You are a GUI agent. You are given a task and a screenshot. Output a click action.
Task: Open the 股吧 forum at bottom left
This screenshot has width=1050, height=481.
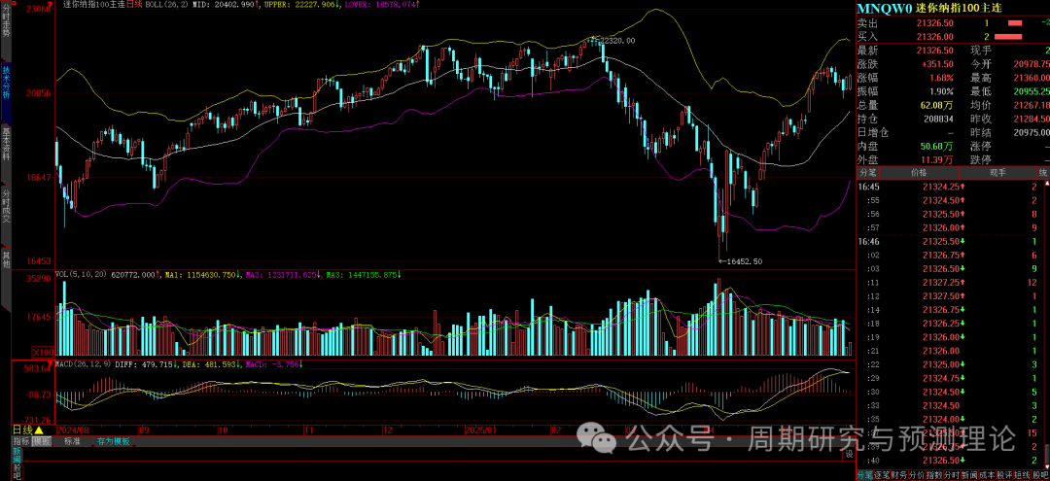(x=17, y=472)
